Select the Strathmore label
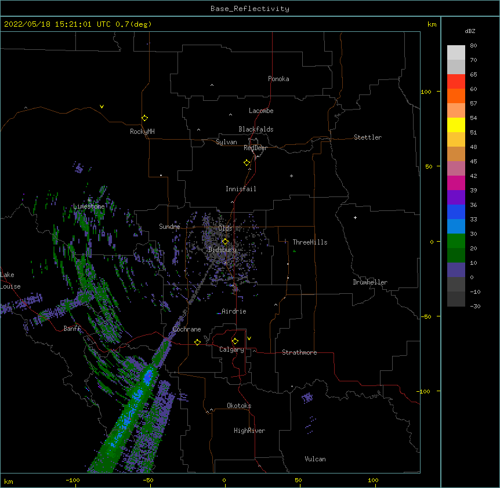This screenshot has width=500, height=488. tap(299, 352)
